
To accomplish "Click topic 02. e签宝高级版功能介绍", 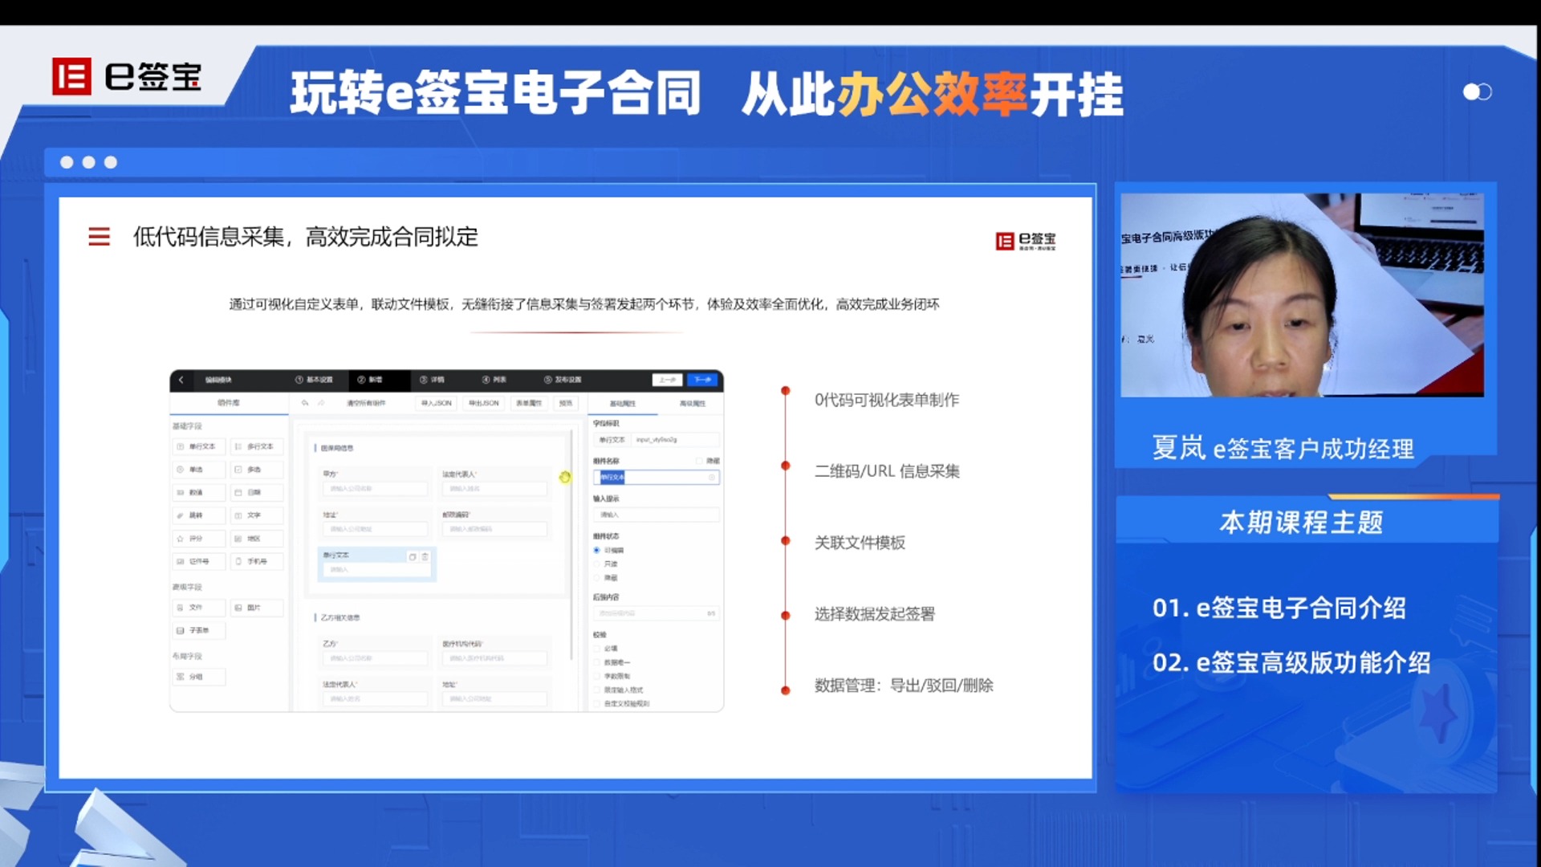I will [1291, 662].
